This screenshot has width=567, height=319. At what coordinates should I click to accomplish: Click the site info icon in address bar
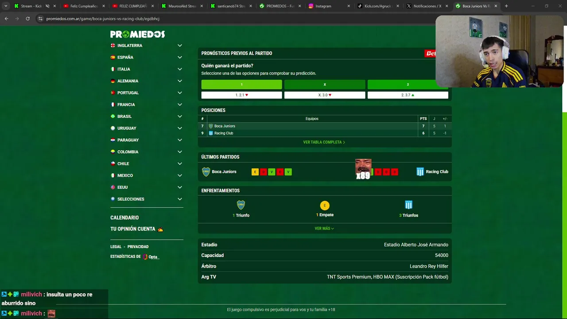click(x=40, y=19)
